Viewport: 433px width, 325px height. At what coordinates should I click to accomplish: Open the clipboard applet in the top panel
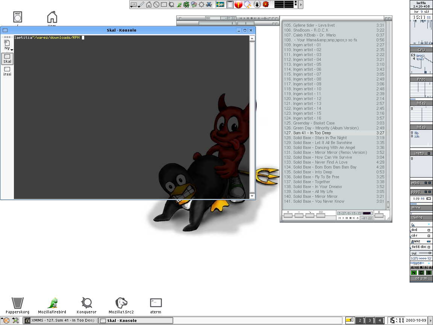click(x=230, y=5)
